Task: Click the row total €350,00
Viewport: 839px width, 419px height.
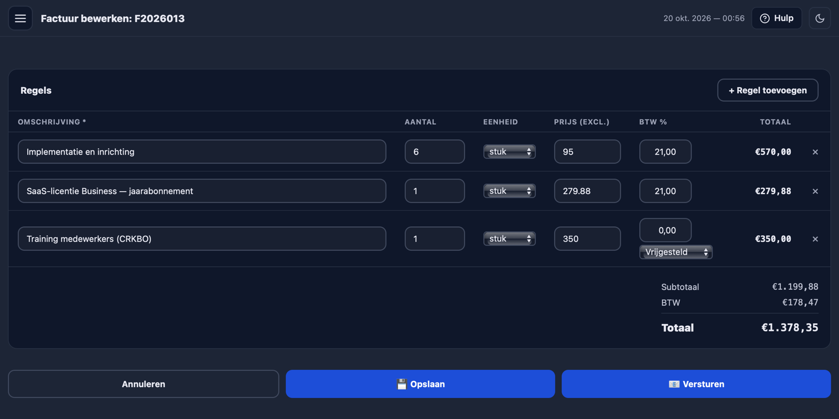Action: pyautogui.click(x=773, y=239)
